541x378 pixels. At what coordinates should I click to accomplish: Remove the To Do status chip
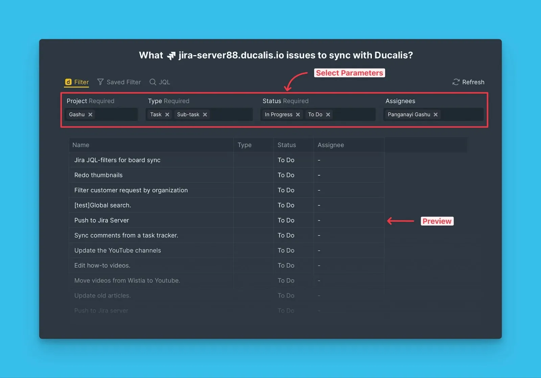pyautogui.click(x=328, y=115)
